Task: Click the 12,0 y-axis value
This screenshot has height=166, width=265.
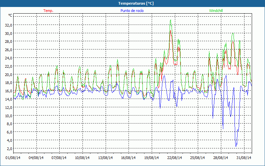Action: coord(9,107)
